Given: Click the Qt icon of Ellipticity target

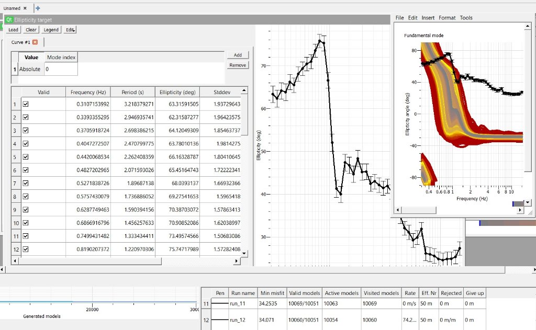Looking at the screenshot, I should 9,20.
